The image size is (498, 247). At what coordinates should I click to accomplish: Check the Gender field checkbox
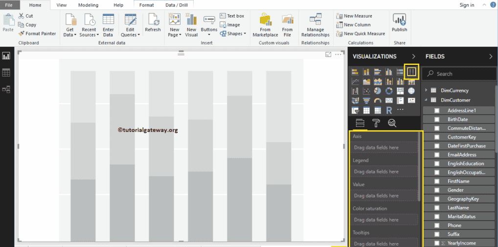click(437, 190)
